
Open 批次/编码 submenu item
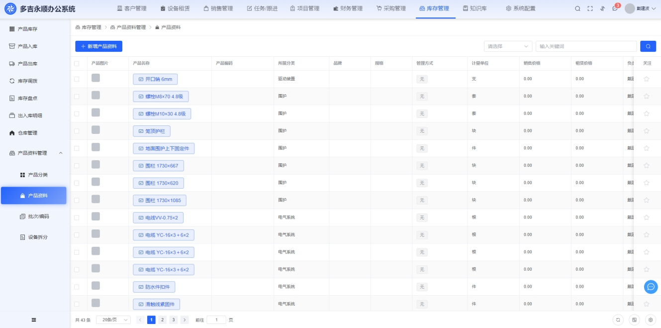pos(34,217)
